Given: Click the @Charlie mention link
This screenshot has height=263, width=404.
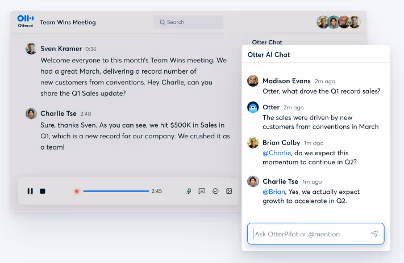Looking at the screenshot, I should click(x=277, y=153).
